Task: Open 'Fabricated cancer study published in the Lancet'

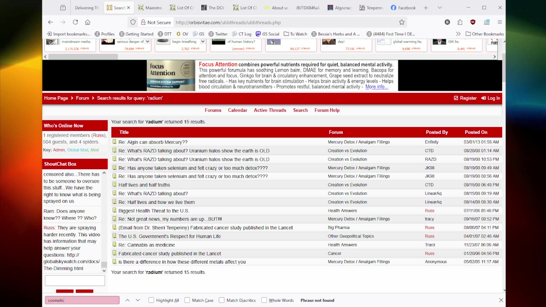Action: 170,253
